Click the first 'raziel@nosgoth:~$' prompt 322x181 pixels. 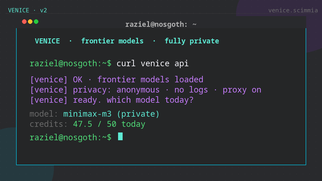(x=70, y=64)
